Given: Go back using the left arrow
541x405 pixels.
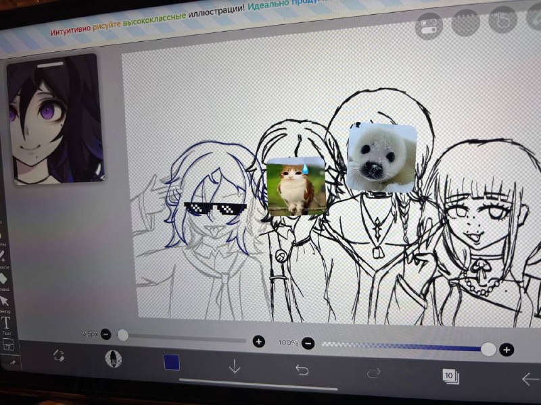Looking at the screenshot, I should coord(530,379).
